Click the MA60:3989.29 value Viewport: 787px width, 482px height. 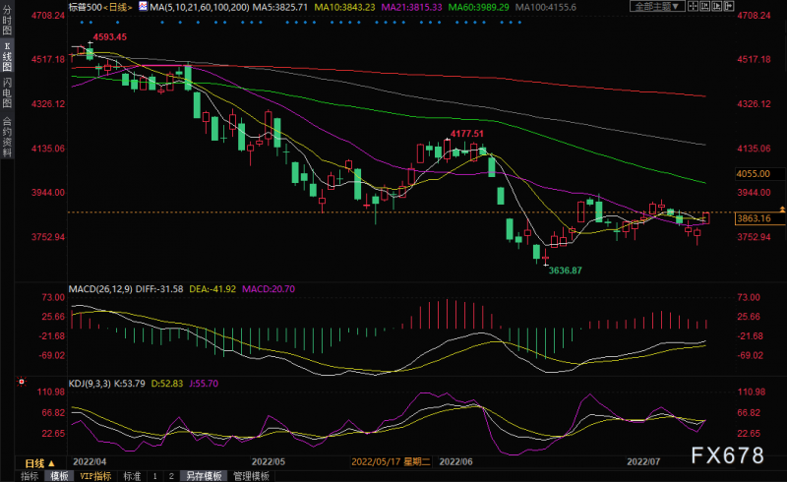click(x=478, y=7)
